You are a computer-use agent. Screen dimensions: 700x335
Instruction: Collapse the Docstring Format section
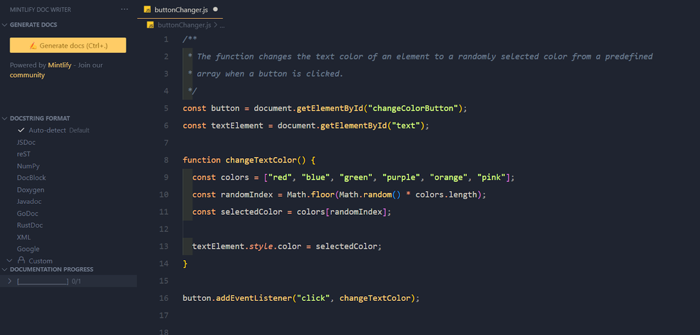point(5,119)
